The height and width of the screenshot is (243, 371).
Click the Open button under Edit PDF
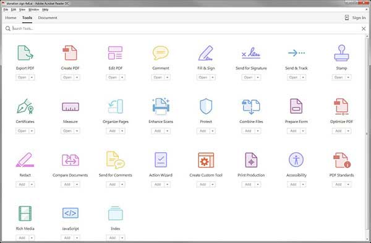pyautogui.click(x=113, y=77)
